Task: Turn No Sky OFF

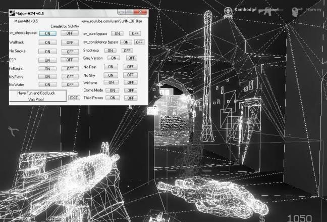Action: pyautogui.click(x=130, y=75)
